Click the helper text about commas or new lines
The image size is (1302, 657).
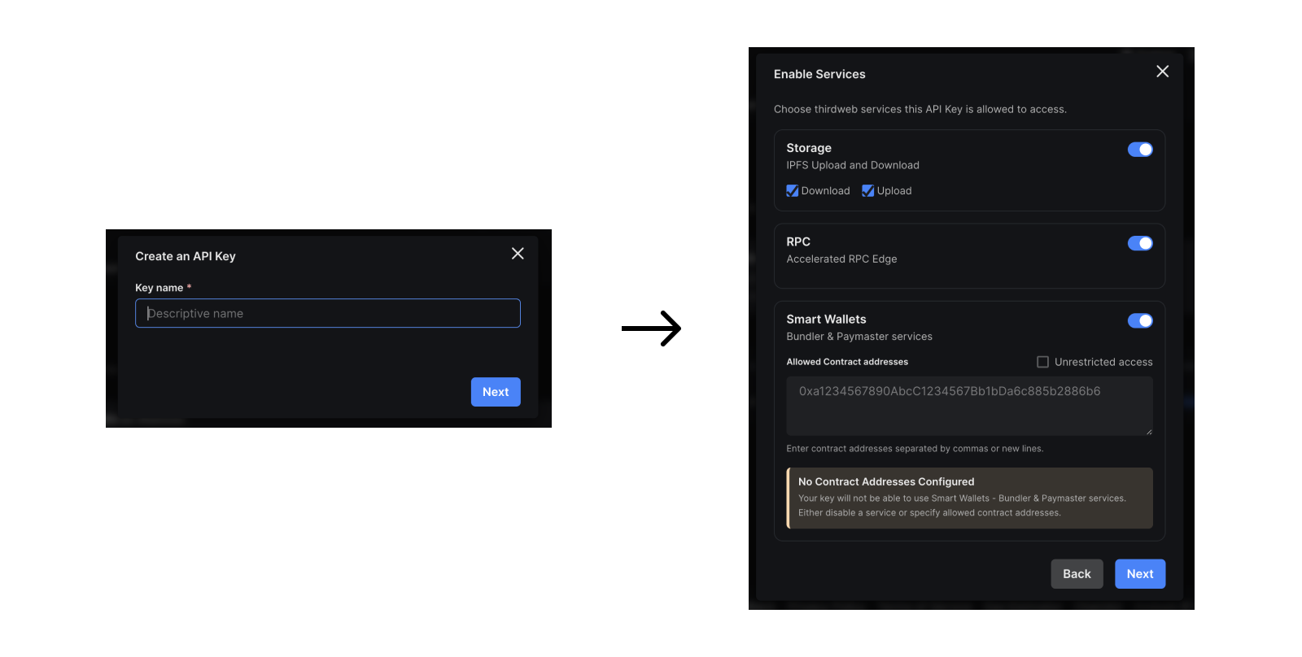pyautogui.click(x=914, y=449)
